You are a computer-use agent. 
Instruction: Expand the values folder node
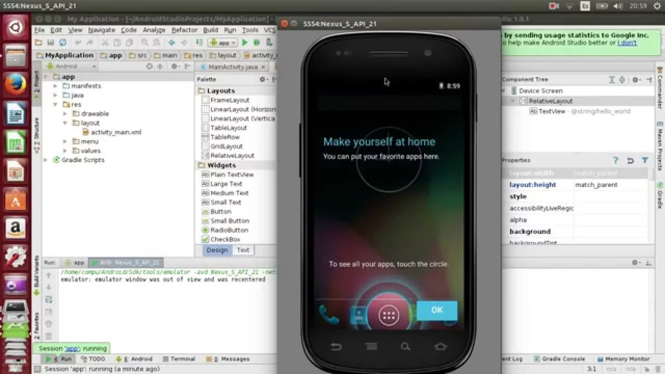65,151
